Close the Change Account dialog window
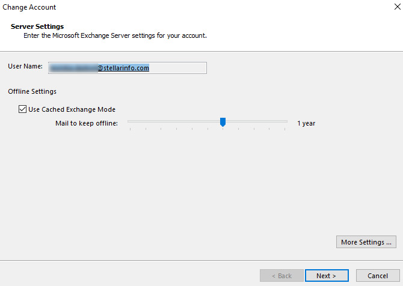 point(392,7)
